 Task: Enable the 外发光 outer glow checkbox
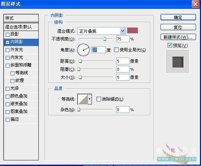tap(7, 50)
